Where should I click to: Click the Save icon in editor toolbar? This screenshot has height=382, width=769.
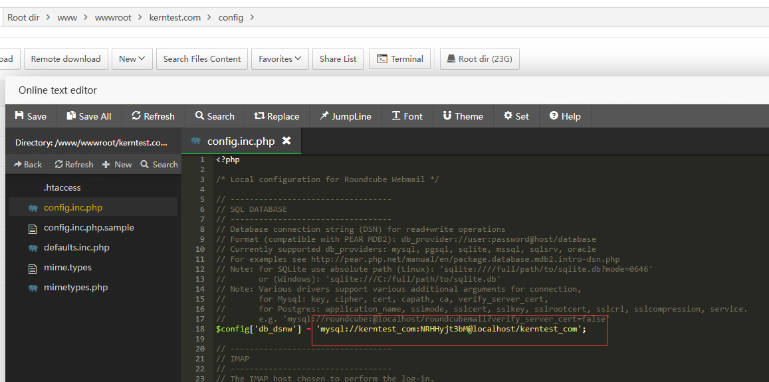click(20, 116)
